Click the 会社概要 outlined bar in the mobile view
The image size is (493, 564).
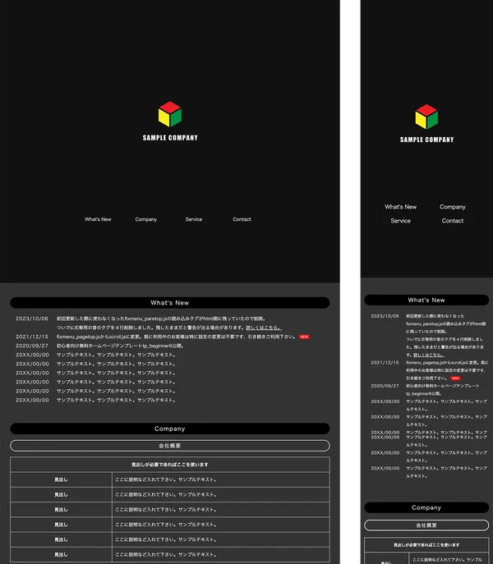426,524
